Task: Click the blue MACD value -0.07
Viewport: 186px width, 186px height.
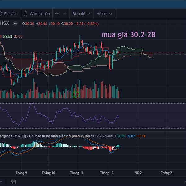Action: pos(131,136)
